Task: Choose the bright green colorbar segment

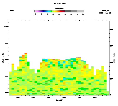Action: (x=51, y=11)
